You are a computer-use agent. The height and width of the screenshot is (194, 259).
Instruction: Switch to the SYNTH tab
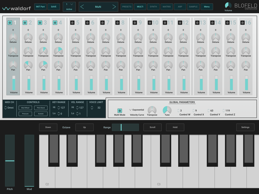click(x=153, y=7)
